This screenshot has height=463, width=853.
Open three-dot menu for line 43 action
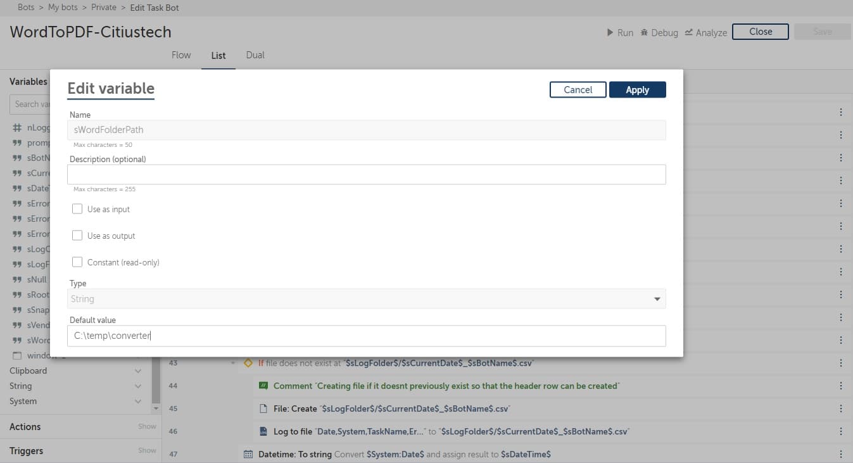[x=841, y=363]
